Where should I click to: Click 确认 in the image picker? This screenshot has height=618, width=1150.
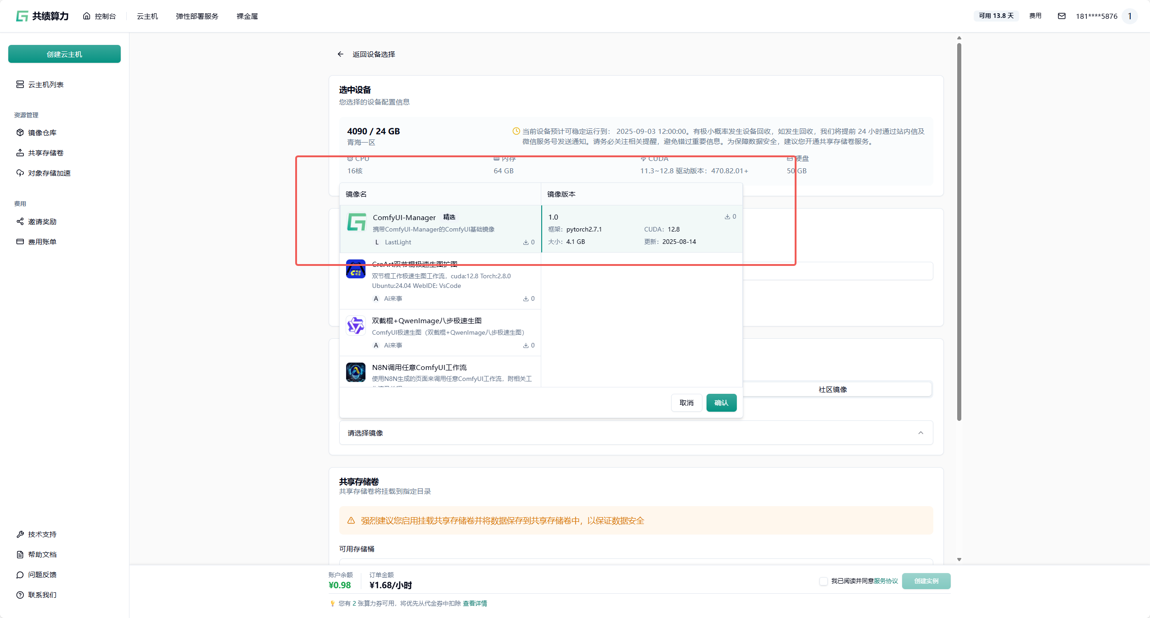[x=721, y=403]
